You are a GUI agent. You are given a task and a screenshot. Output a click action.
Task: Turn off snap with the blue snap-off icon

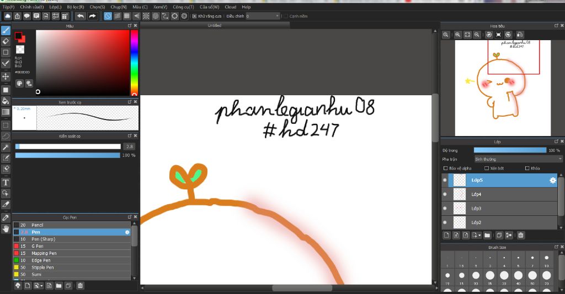click(x=108, y=16)
